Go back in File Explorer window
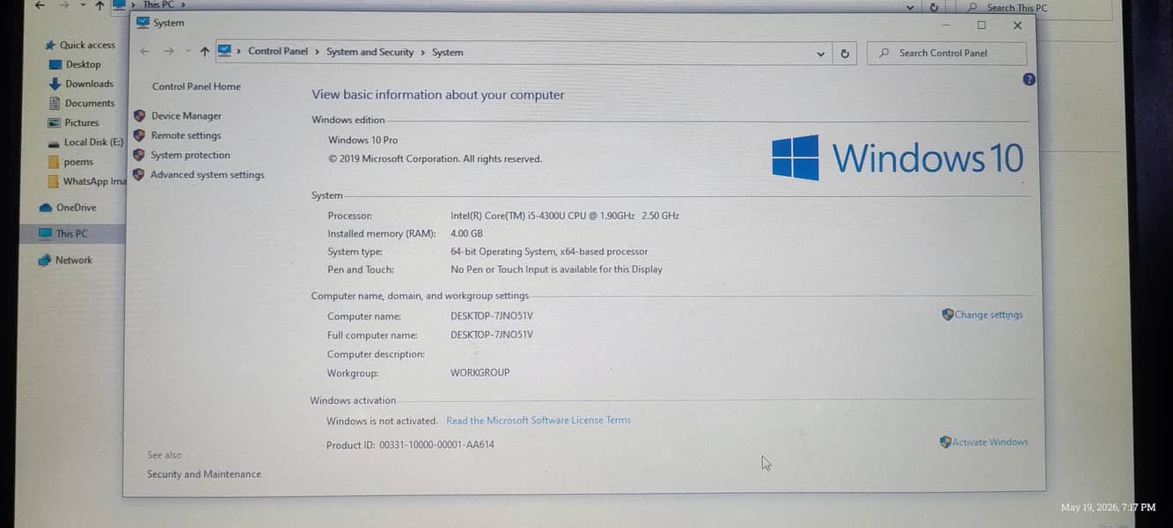This screenshot has width=1173, height=528. [40, 5]
